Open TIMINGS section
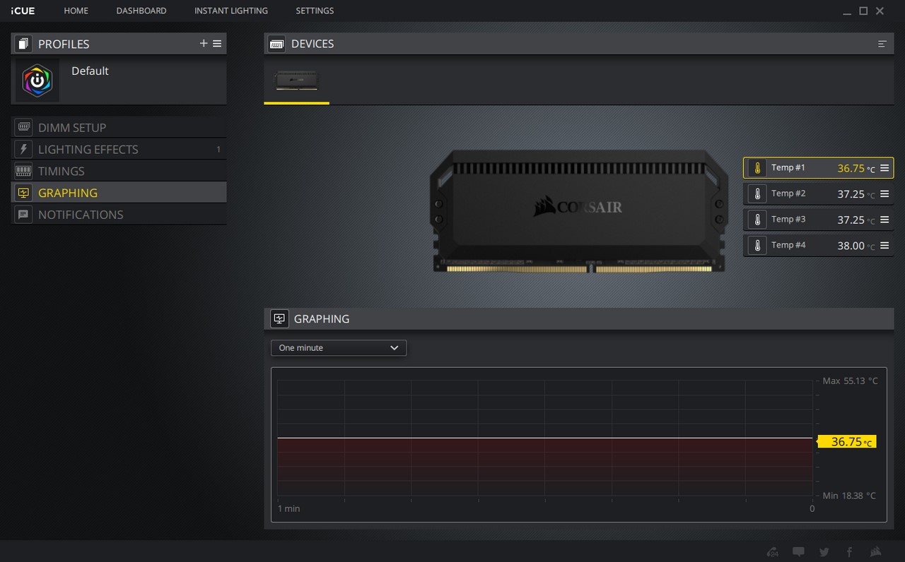 pos(119,171)
